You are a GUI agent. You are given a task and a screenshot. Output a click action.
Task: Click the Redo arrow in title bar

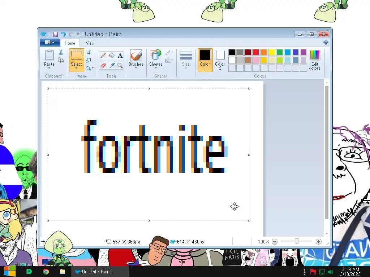tap(71, 34)
